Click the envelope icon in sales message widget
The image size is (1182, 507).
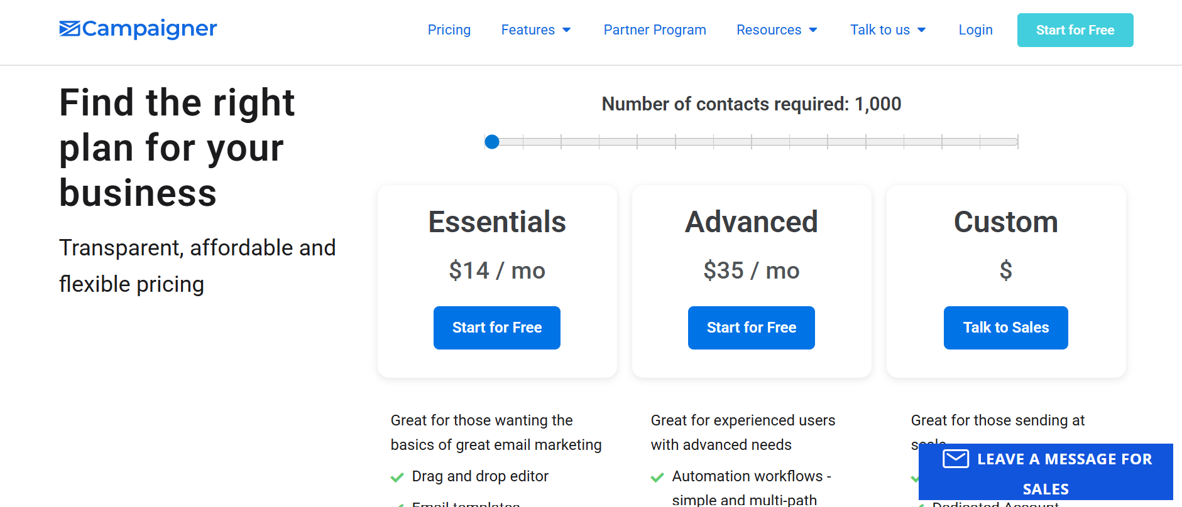(956, 459)
